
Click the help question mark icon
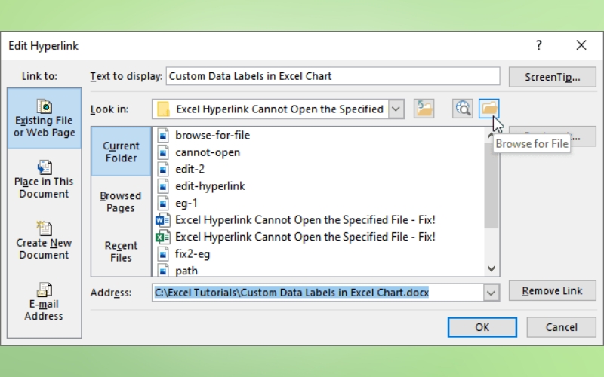(x=538, y=45)
